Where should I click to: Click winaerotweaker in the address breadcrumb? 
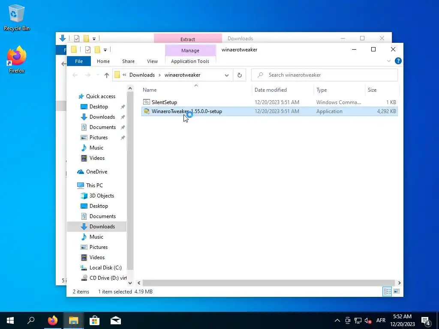[182, 75]
